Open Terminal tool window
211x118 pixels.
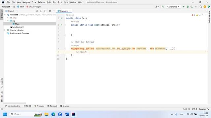52,106
